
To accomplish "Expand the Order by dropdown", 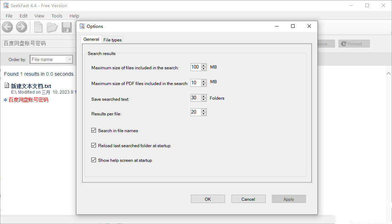I will pos(70,60).
